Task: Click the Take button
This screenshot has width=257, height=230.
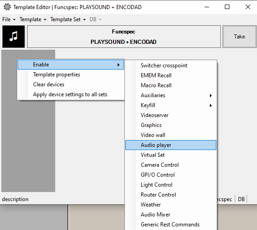Action: [x=239, y=37]
